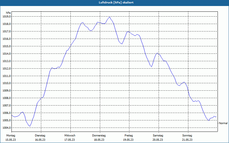Click the 1008,0 axis value
Image resolution: width=229 pixels, height=143 pixels.
pyautogui.click(x=7, y=98)
